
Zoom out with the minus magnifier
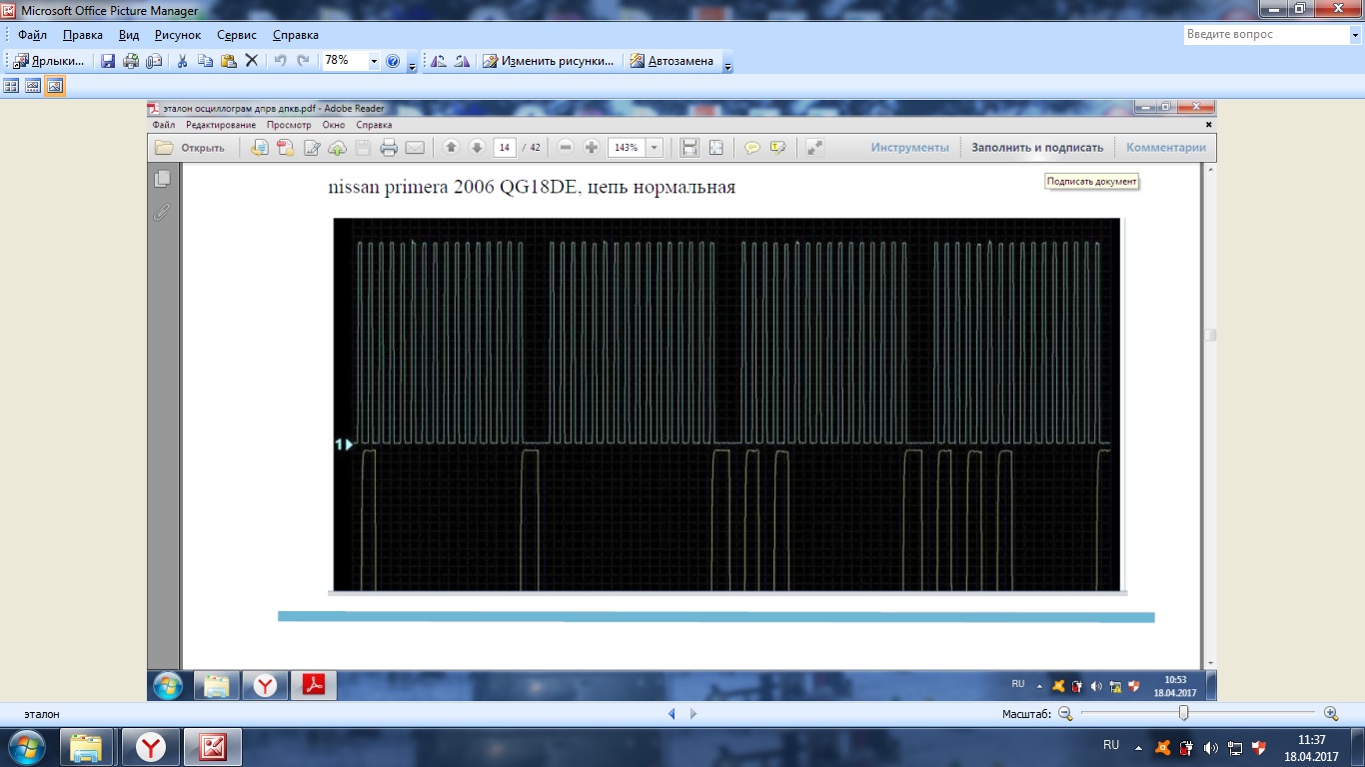click(x=1065, y=713)
